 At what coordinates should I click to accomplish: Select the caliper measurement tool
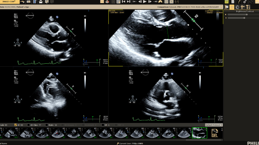coord(243,7)
